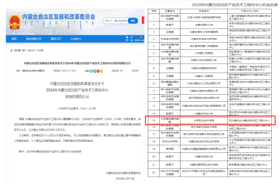Click document number 内发改产业创新字〔2024〕1422号
Screen dimensions: 280x184
click(x=77, y=108)
